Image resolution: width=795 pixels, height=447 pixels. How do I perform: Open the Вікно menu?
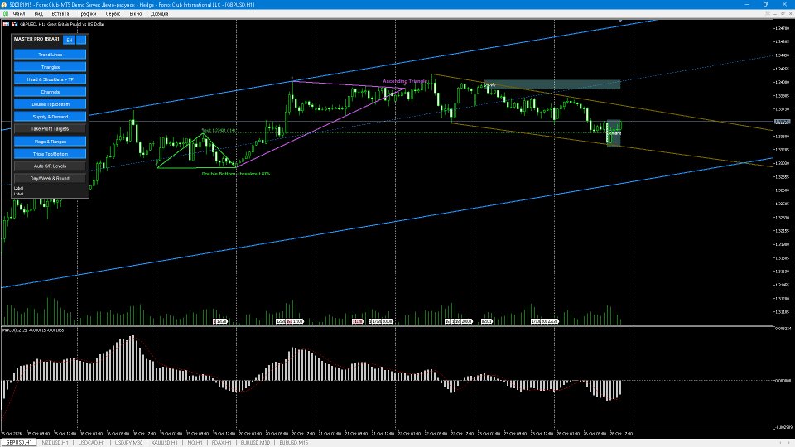coord(135,14)
